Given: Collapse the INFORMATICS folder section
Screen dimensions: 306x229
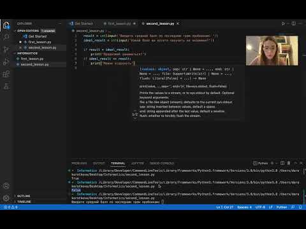Looking at the screenshot, I should (x=27, y=53).
